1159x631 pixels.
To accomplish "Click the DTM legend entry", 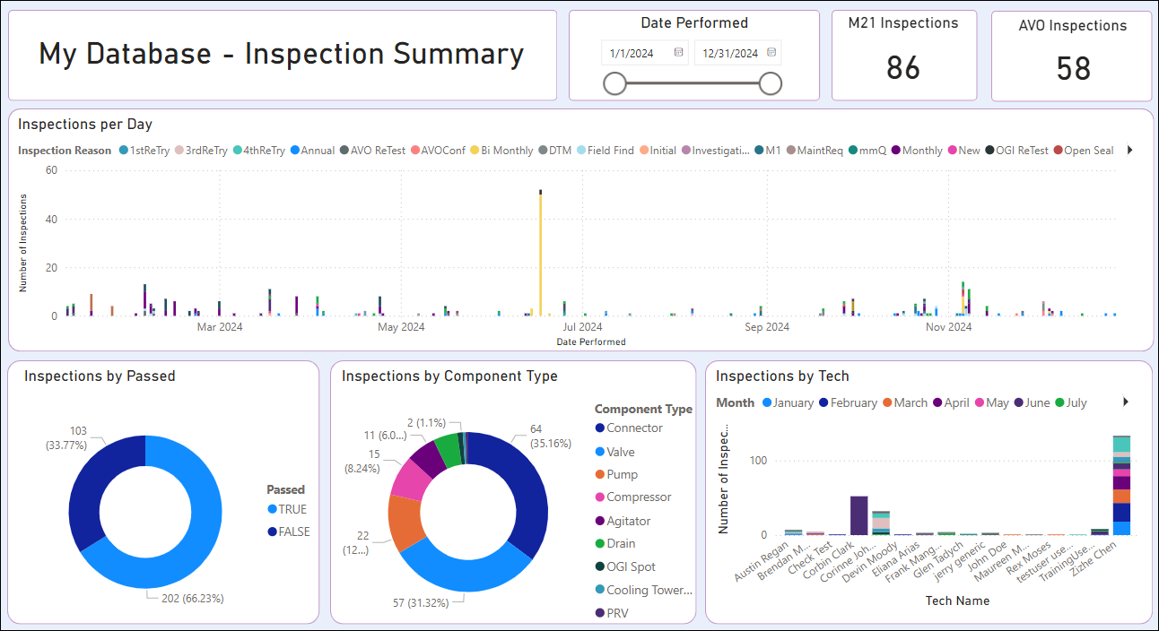I will [x=554, y=151].
